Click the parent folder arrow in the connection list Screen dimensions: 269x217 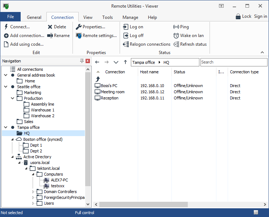click(98, 79)
